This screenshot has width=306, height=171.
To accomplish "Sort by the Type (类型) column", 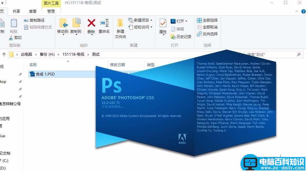I will click(151, 65).
